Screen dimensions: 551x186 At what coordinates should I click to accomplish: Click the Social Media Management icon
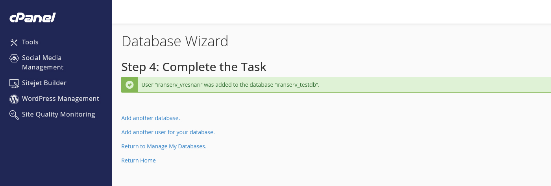[14, 58]
